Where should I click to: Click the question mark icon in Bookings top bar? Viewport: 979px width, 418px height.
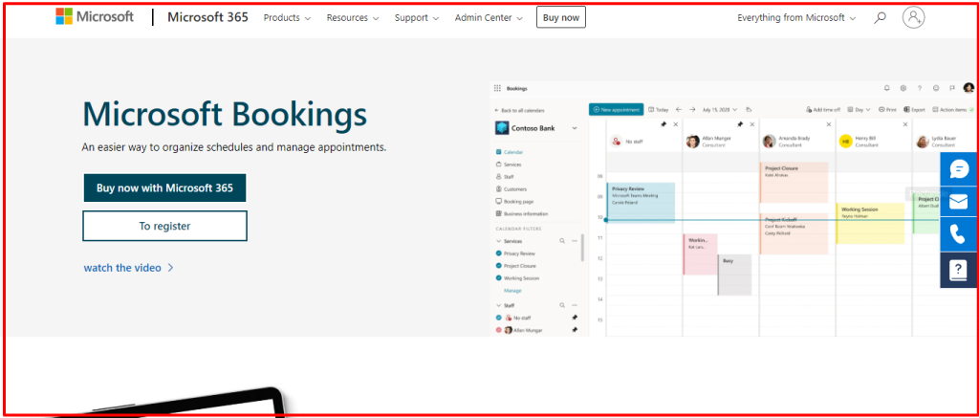point(920,88)
